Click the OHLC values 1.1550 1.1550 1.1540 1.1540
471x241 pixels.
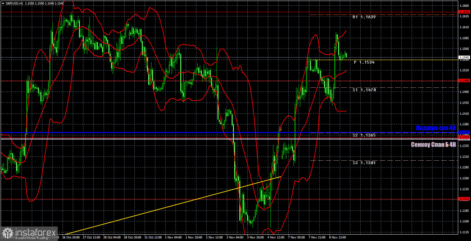(44, 3)
